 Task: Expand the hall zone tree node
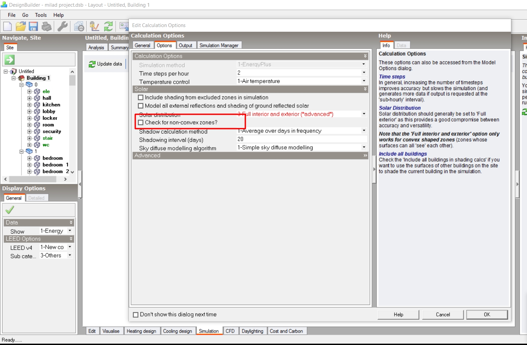pos(29,98)
